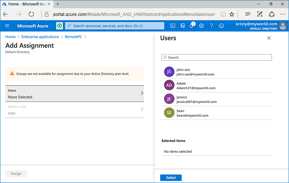Image resolution: width=289 pixels, height=183 pixels.
Task: Click the Users panel Search field
Action: click(217, 57)
